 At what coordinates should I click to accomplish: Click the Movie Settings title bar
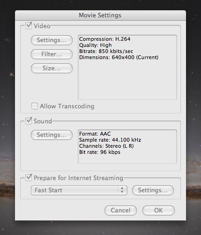click(100, 15)
